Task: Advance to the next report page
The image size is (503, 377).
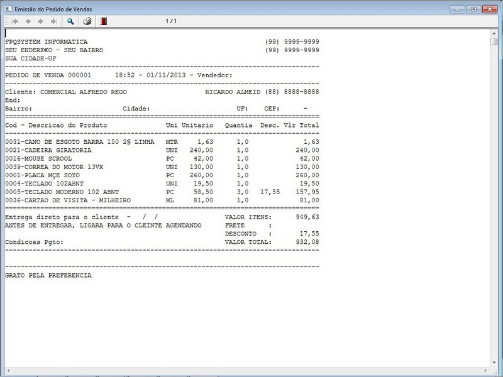Action: (x=41, y=21)
